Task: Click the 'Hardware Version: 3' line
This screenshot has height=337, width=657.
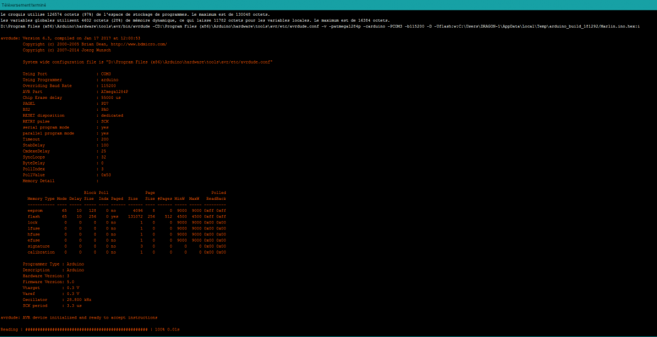Action: [46, 276]
